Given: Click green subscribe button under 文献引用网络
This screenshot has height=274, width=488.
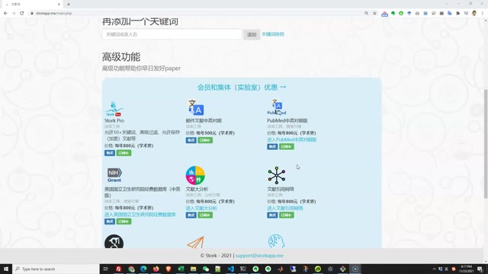Looking at the screenshot, I should pos(287,215).
